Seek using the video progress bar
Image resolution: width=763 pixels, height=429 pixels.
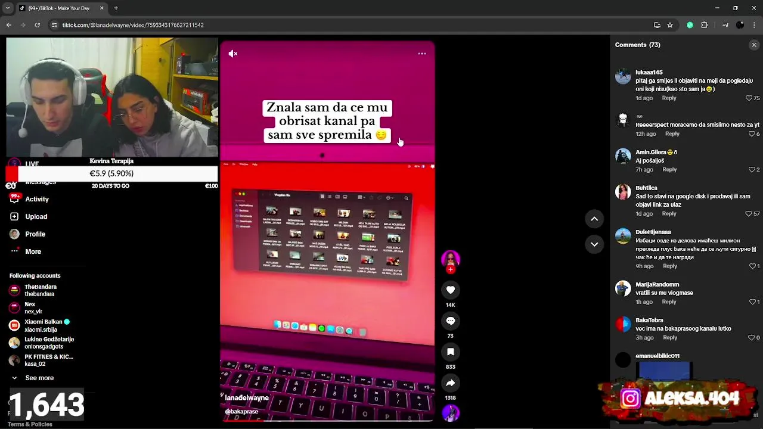(327, 420)
